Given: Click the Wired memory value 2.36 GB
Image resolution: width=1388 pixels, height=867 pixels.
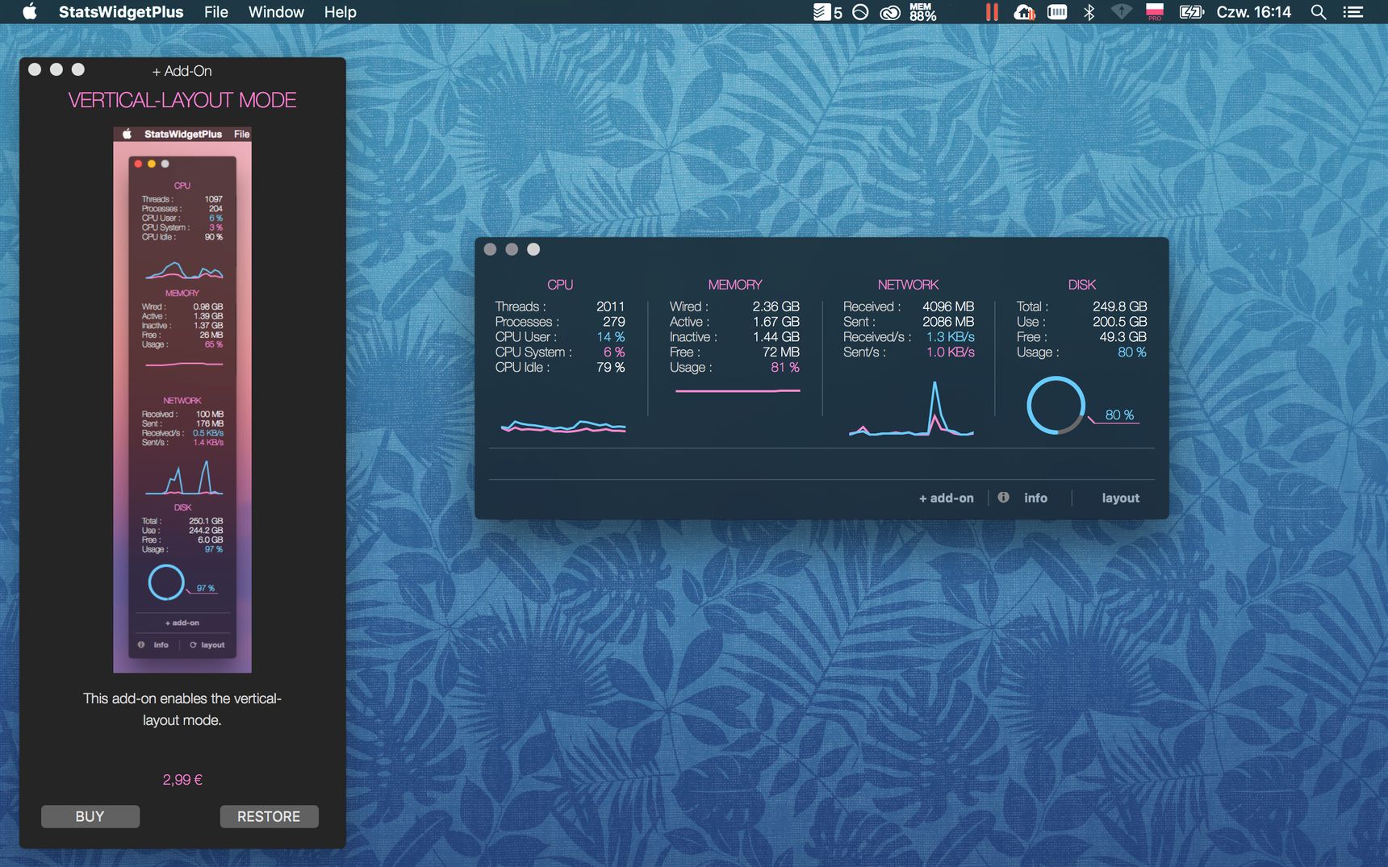Looking at the screenshot, I should [x=776, y=306].
